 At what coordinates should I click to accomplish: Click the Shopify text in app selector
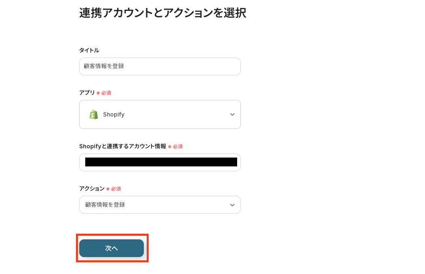pos(114,114)
